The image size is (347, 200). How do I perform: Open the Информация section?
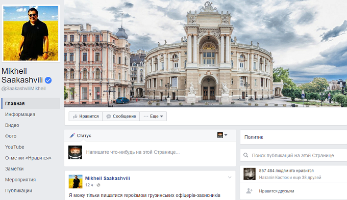[x=20, y=115]
